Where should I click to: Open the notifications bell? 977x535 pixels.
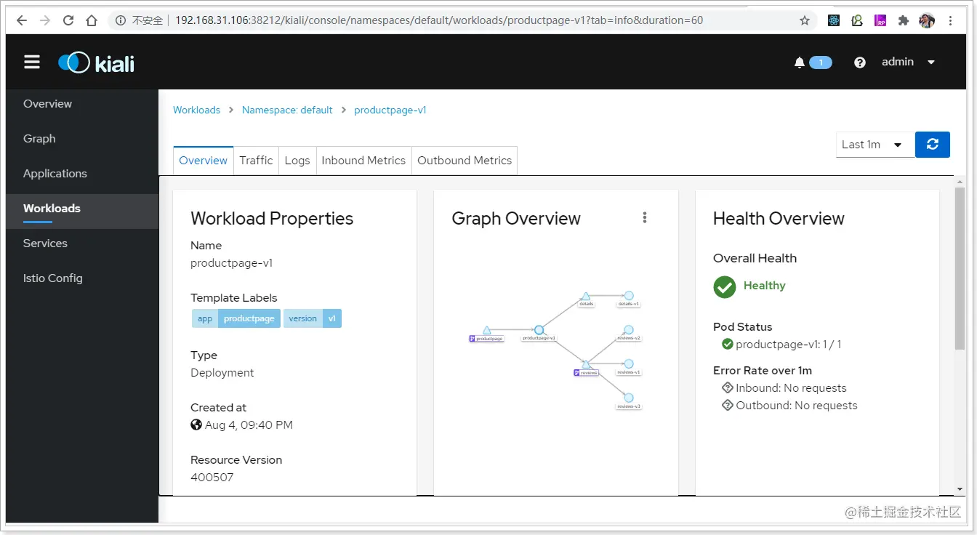tap(800, 63)
